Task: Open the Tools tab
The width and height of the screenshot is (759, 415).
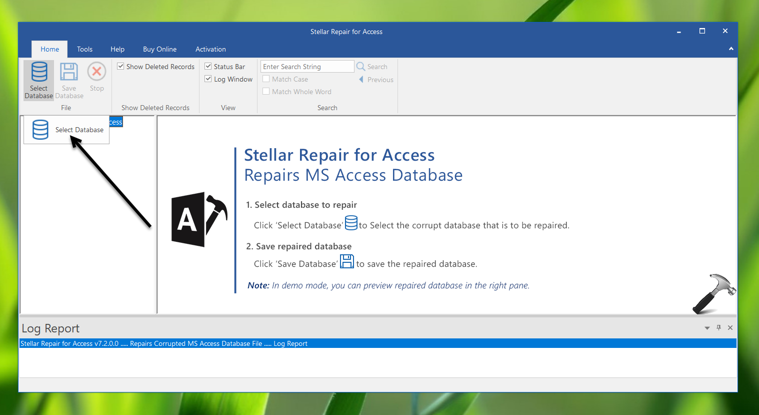Action: (84, 49)
